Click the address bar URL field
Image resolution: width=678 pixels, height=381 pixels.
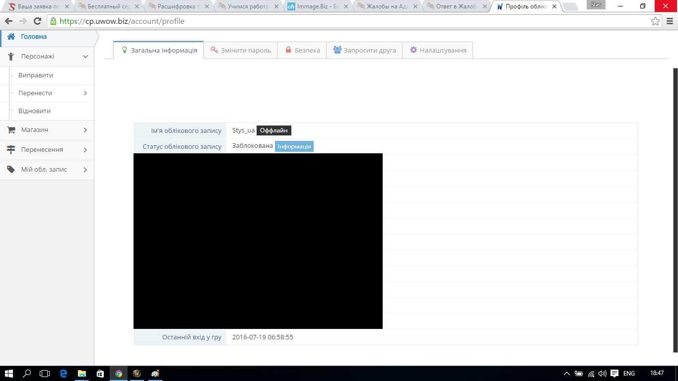(347, 21)
